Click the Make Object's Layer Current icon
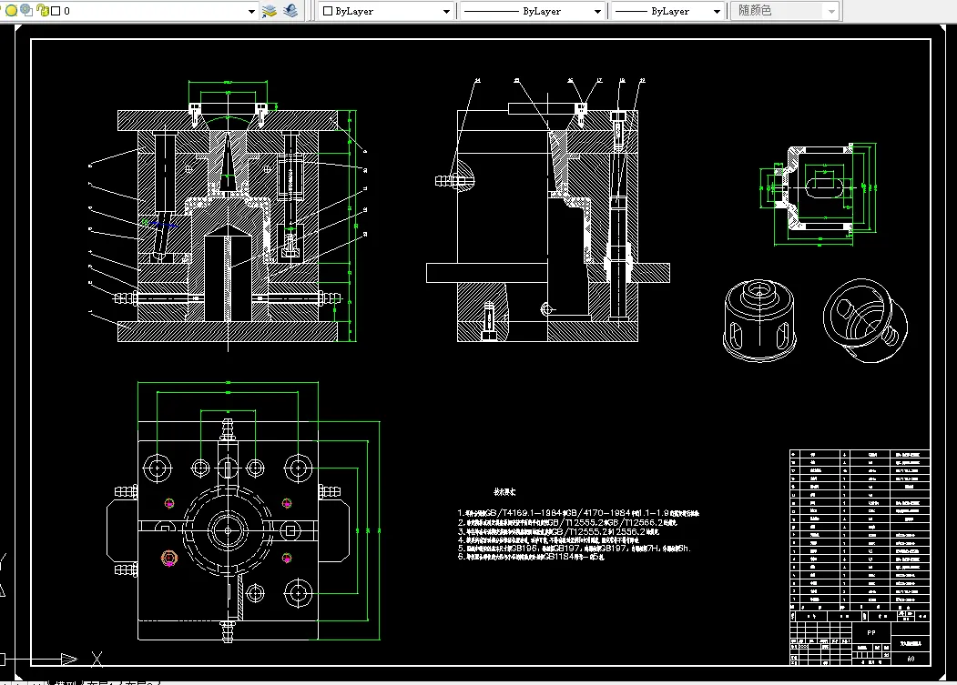This screenshot has height=685, width=957. point(269,11)
